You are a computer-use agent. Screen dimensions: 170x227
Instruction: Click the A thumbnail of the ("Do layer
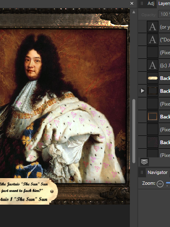[153, 39]
